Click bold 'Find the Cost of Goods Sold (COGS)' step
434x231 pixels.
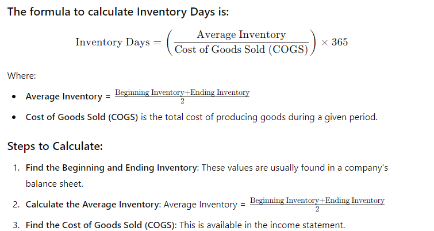(x=101, y=225)
